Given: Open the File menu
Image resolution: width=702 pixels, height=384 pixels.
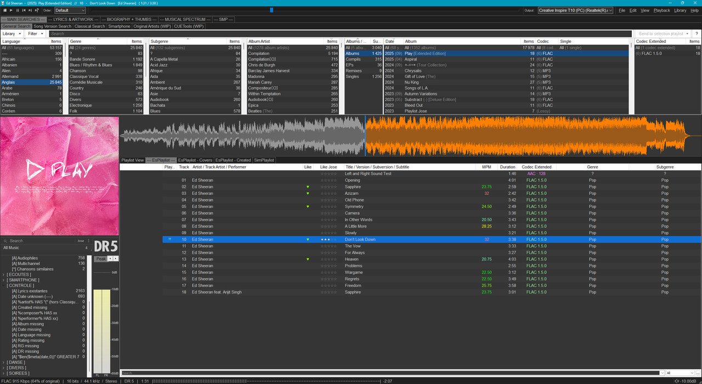Looking at the screenshot, I should pyautogui.click(x=621, y=10).
